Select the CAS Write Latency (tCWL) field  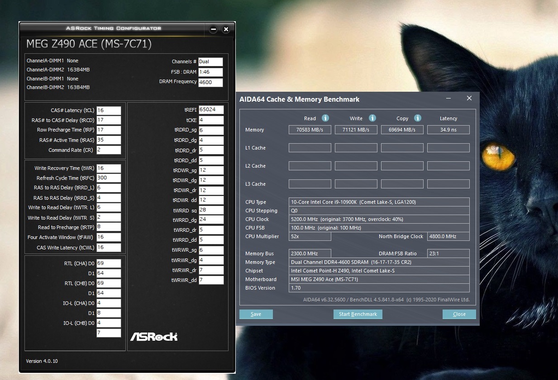[x=109, y=248]
